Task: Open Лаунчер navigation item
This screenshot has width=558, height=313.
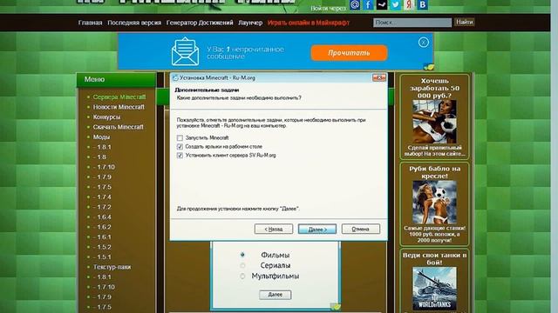Action: click(250, 23)
